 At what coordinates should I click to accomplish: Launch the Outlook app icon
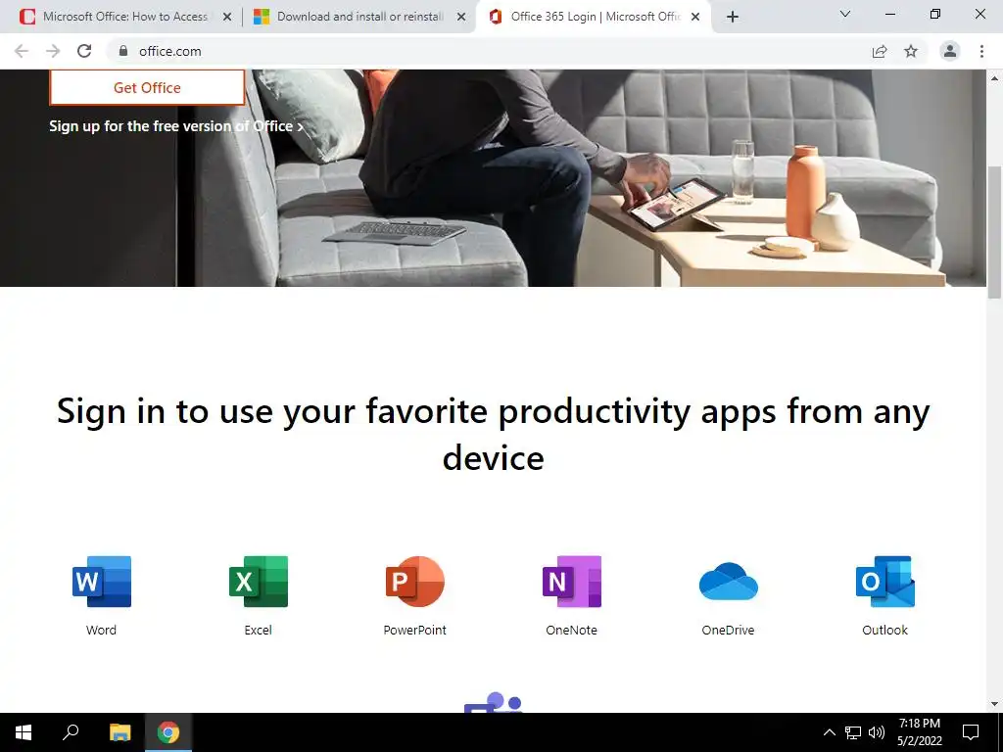pos(885,582)
